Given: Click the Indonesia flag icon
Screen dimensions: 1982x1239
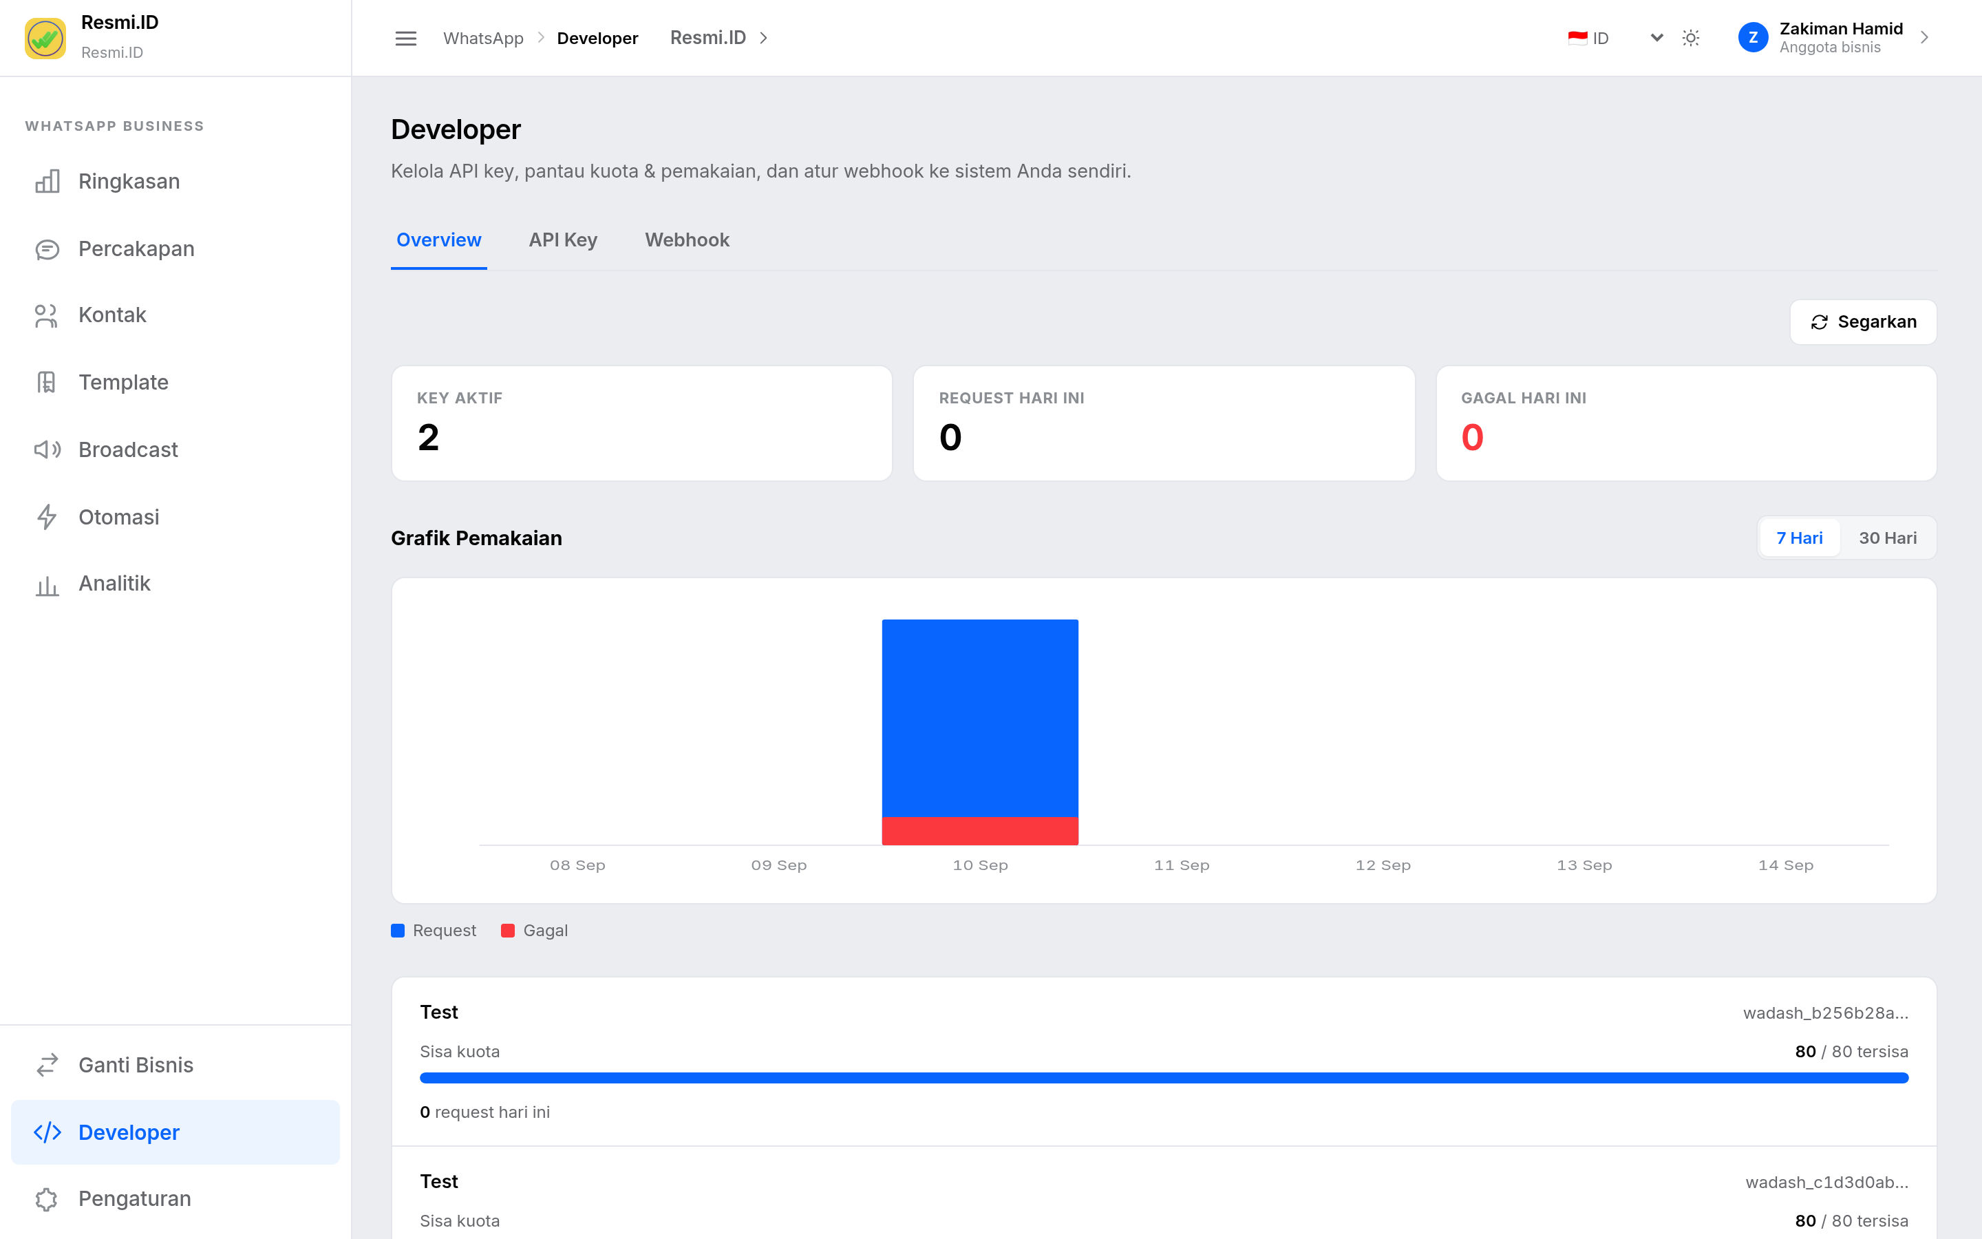Looking at the screenshot, I should click(x=1577, y=38).
